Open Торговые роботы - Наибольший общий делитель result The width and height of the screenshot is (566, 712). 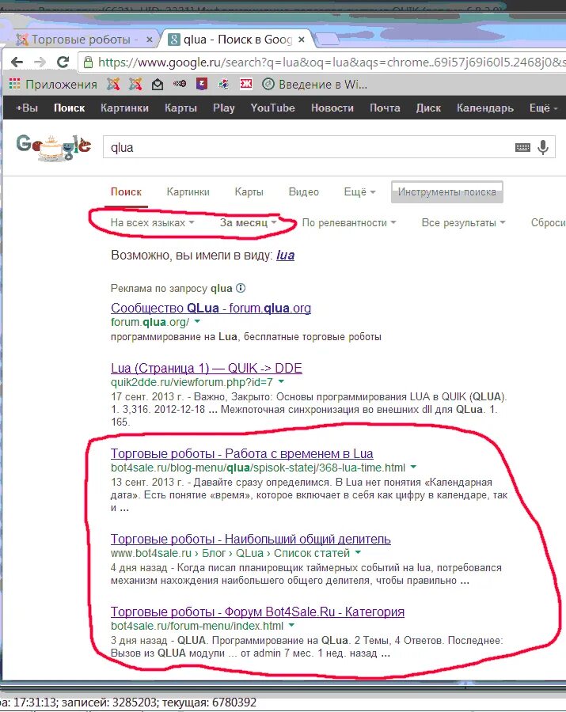tap(250, 539)
